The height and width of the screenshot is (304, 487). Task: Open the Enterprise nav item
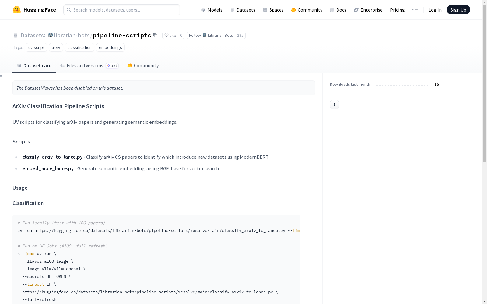368,10
